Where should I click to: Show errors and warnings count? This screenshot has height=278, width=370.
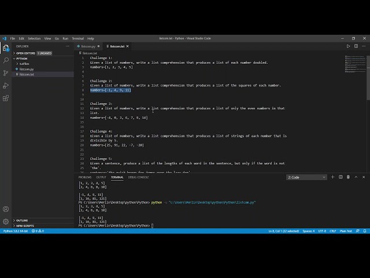point(38,231)
